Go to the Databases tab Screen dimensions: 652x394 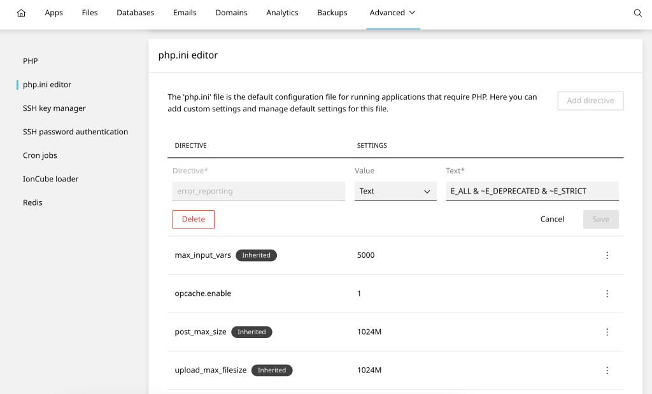pyautogui.click(x=135, y=13)
